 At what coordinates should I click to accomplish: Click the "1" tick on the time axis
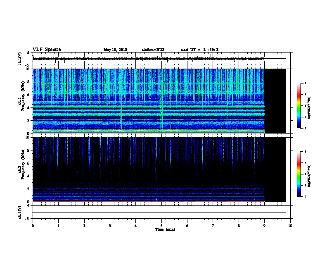coord(58,225)
